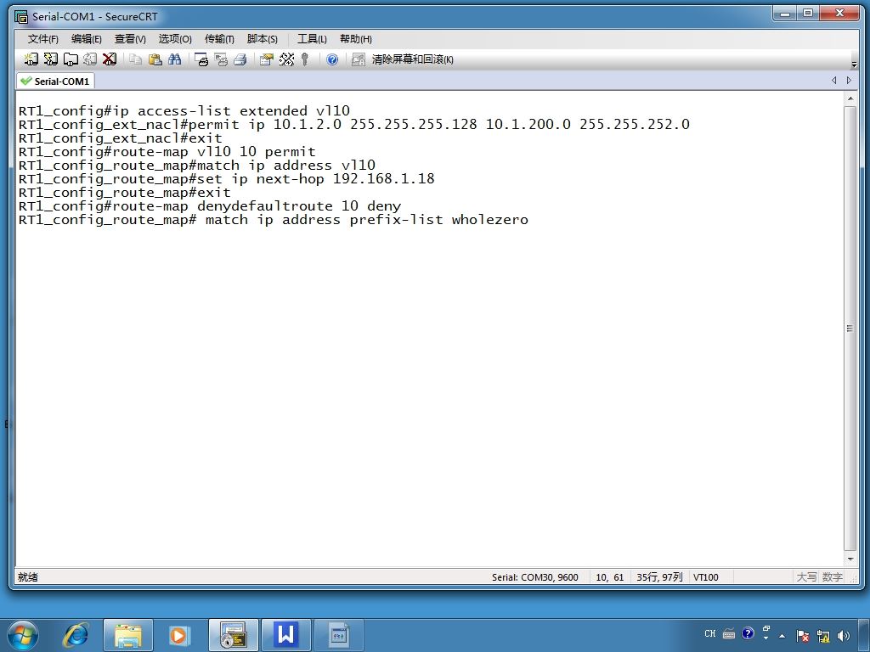Click the VT100 status bar entry
Screen dimensions: 870x652
pos(706,577)
